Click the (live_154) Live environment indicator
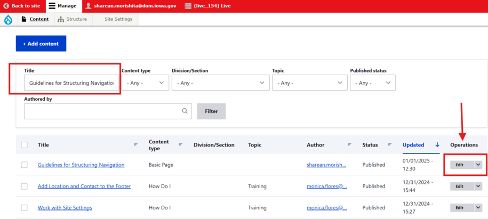Screen dimensions: 488x219 pyautogui.click(x=207, y=6)
